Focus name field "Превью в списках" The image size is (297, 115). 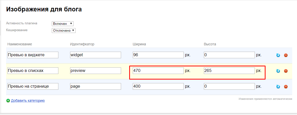(x=33, y=71)
